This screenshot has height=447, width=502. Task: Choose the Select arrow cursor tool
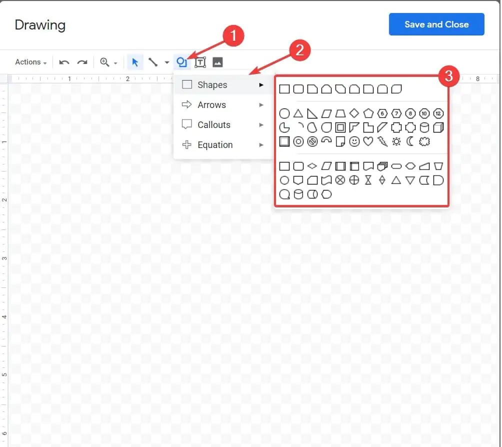135,62
